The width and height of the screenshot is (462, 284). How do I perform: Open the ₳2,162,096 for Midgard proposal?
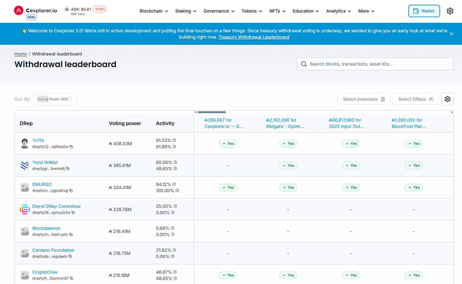tap(285, 123)
